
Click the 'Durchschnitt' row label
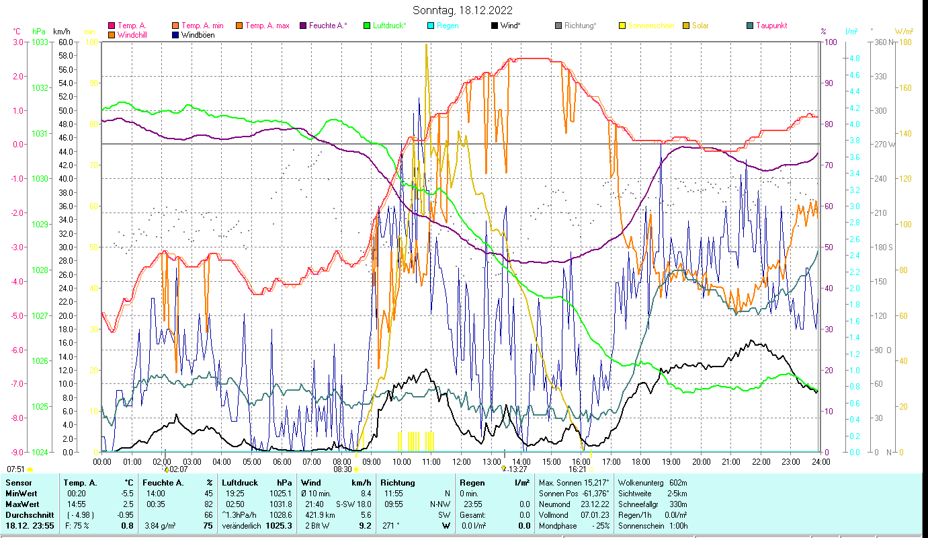click(x=29, y=514)
